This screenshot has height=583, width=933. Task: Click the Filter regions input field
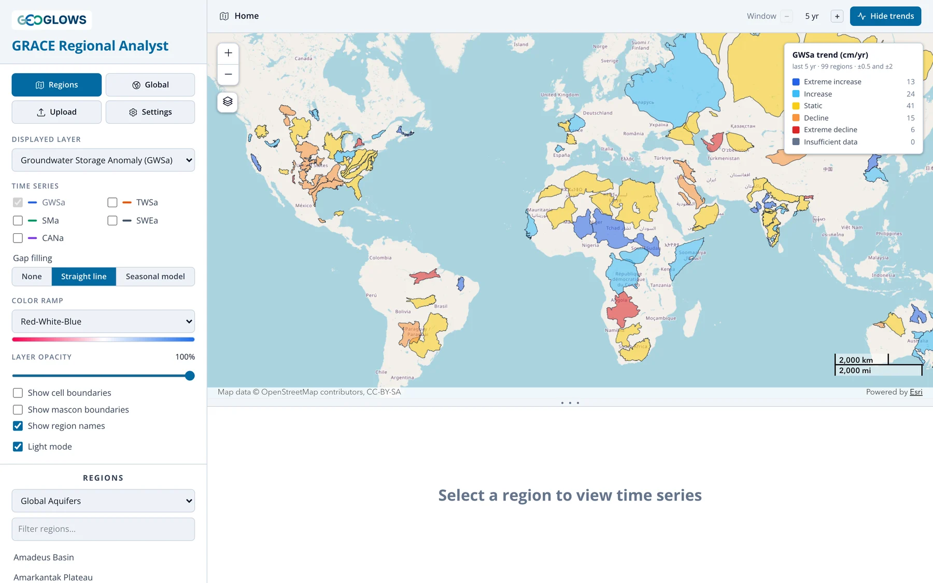[103, 529]
